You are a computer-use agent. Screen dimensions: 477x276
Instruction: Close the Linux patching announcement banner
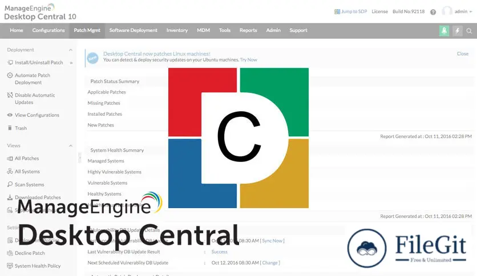pos(462,54)
